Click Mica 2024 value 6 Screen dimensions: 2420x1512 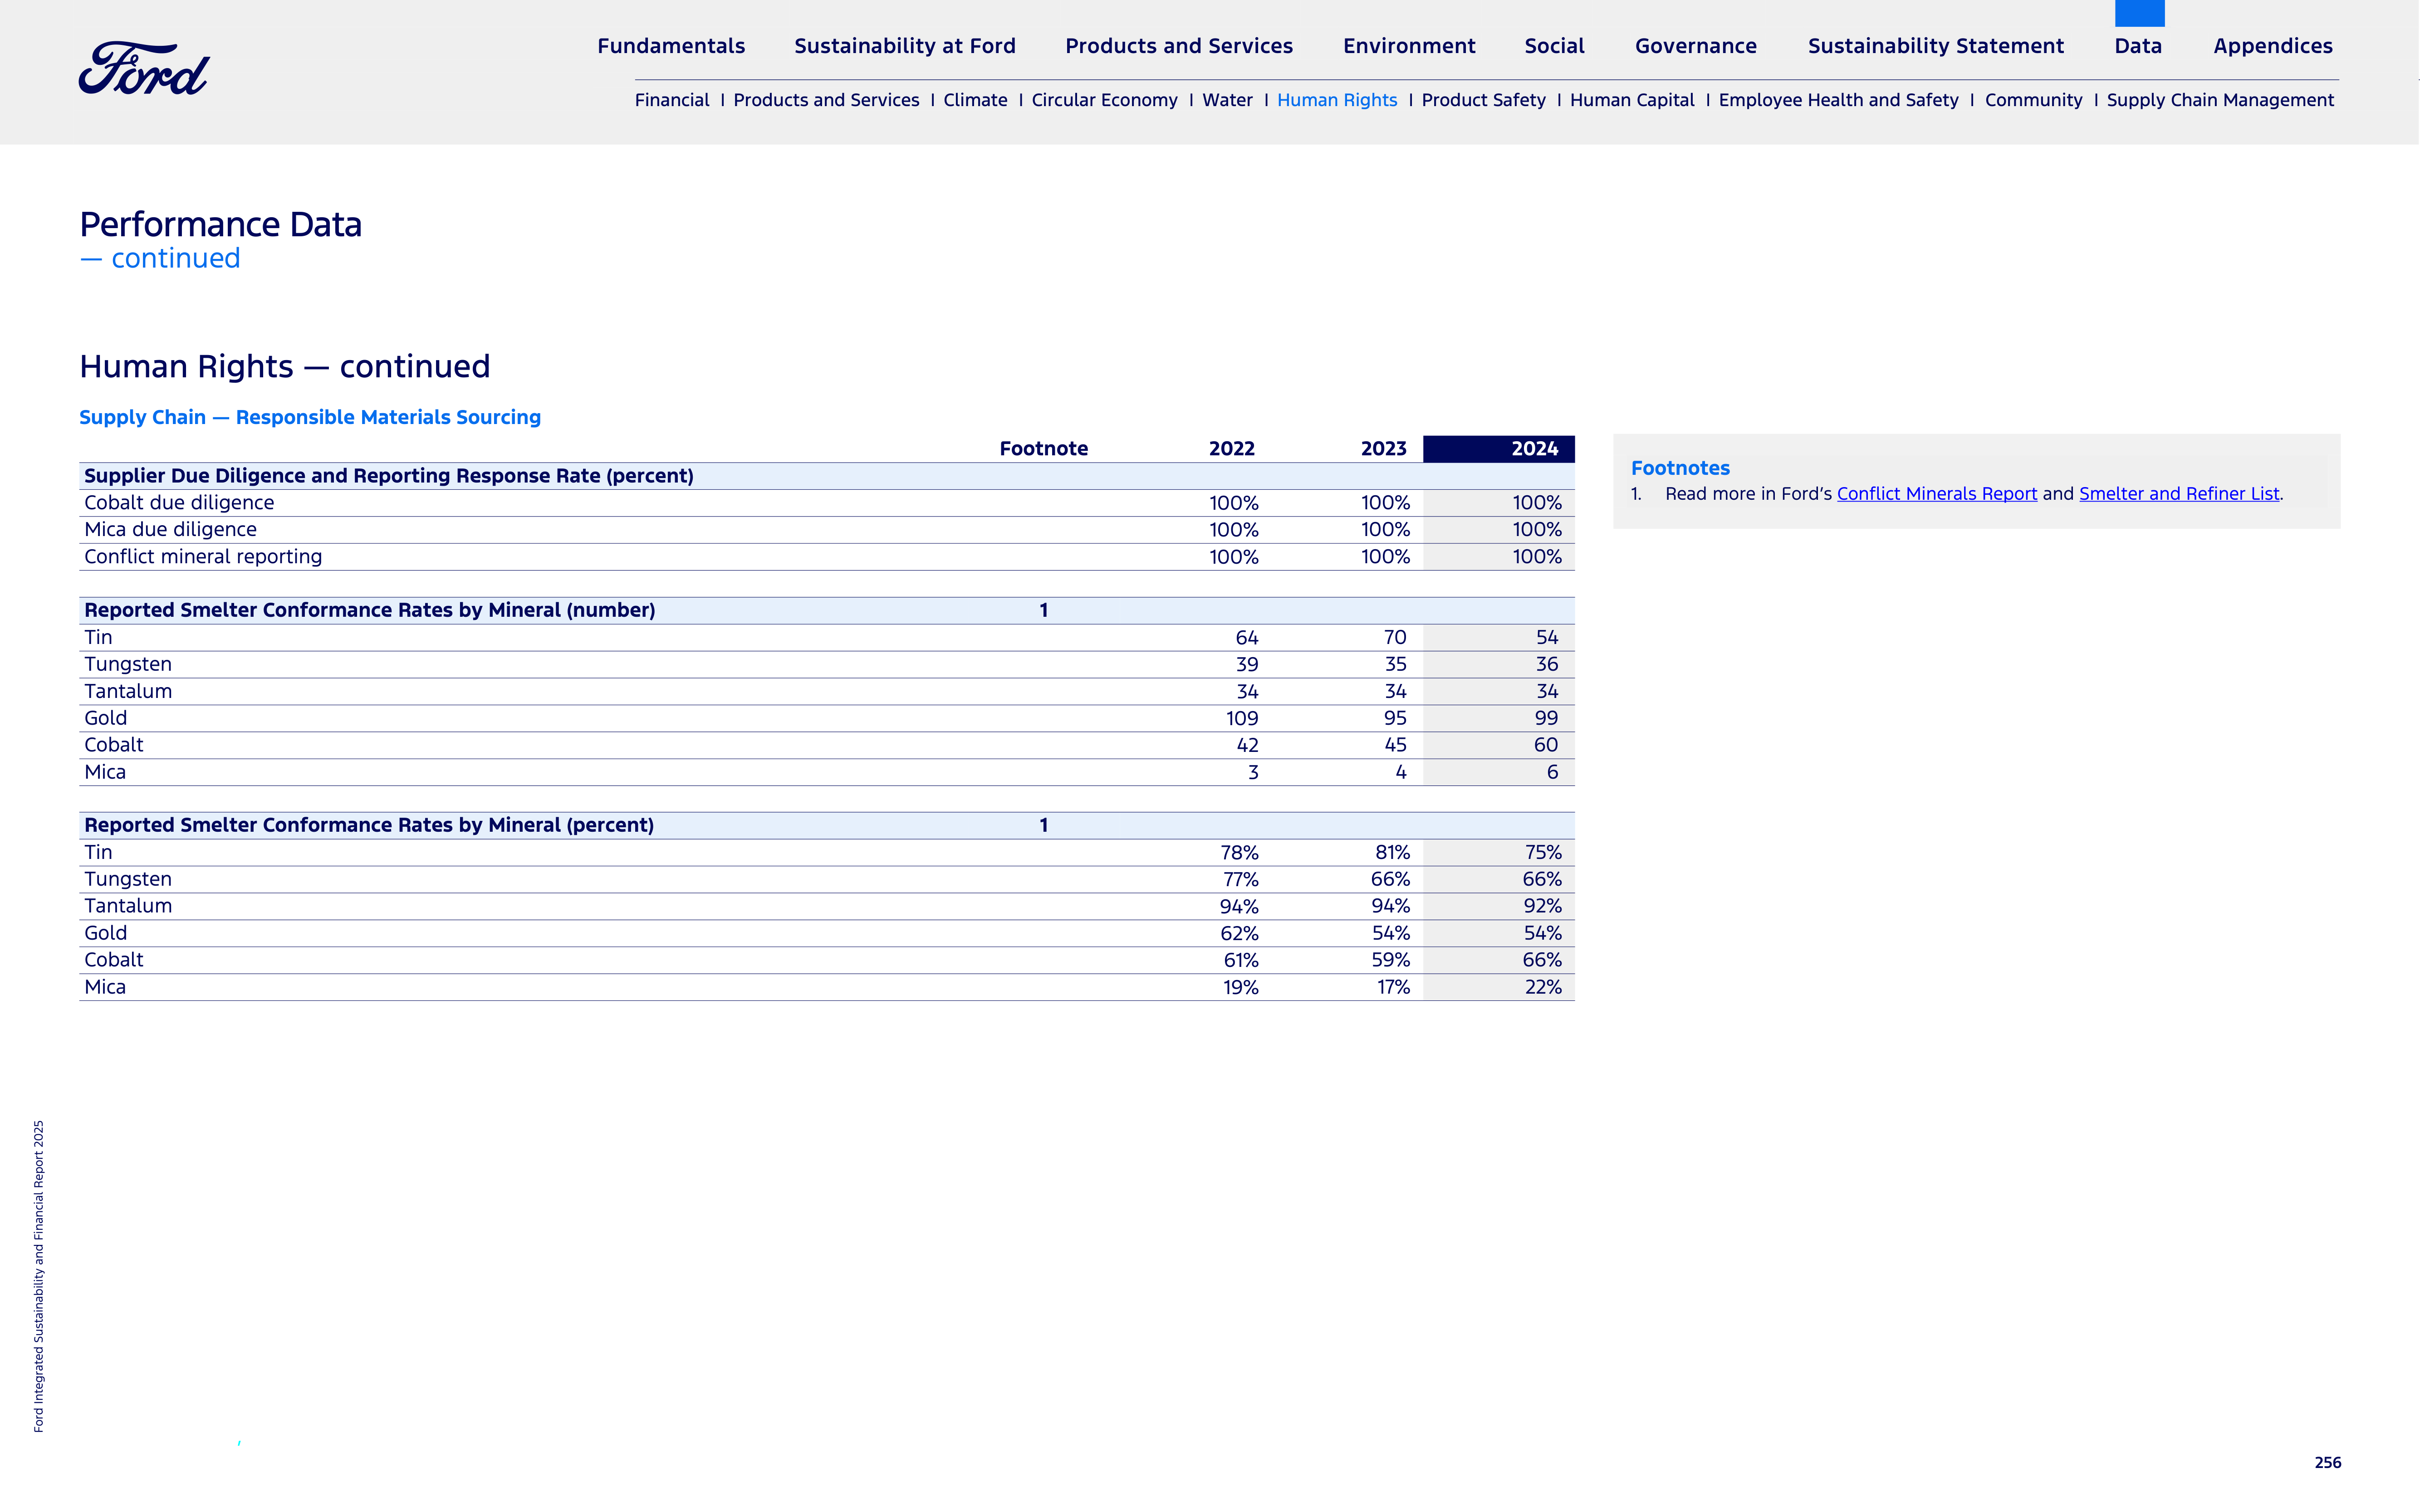[1552, 772]
